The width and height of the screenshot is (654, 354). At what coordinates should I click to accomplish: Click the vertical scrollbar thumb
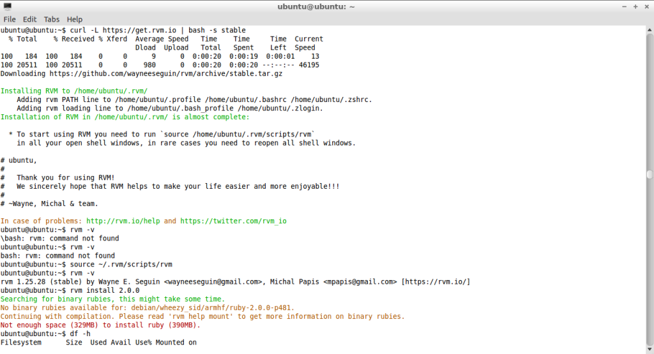pos(650,175)
